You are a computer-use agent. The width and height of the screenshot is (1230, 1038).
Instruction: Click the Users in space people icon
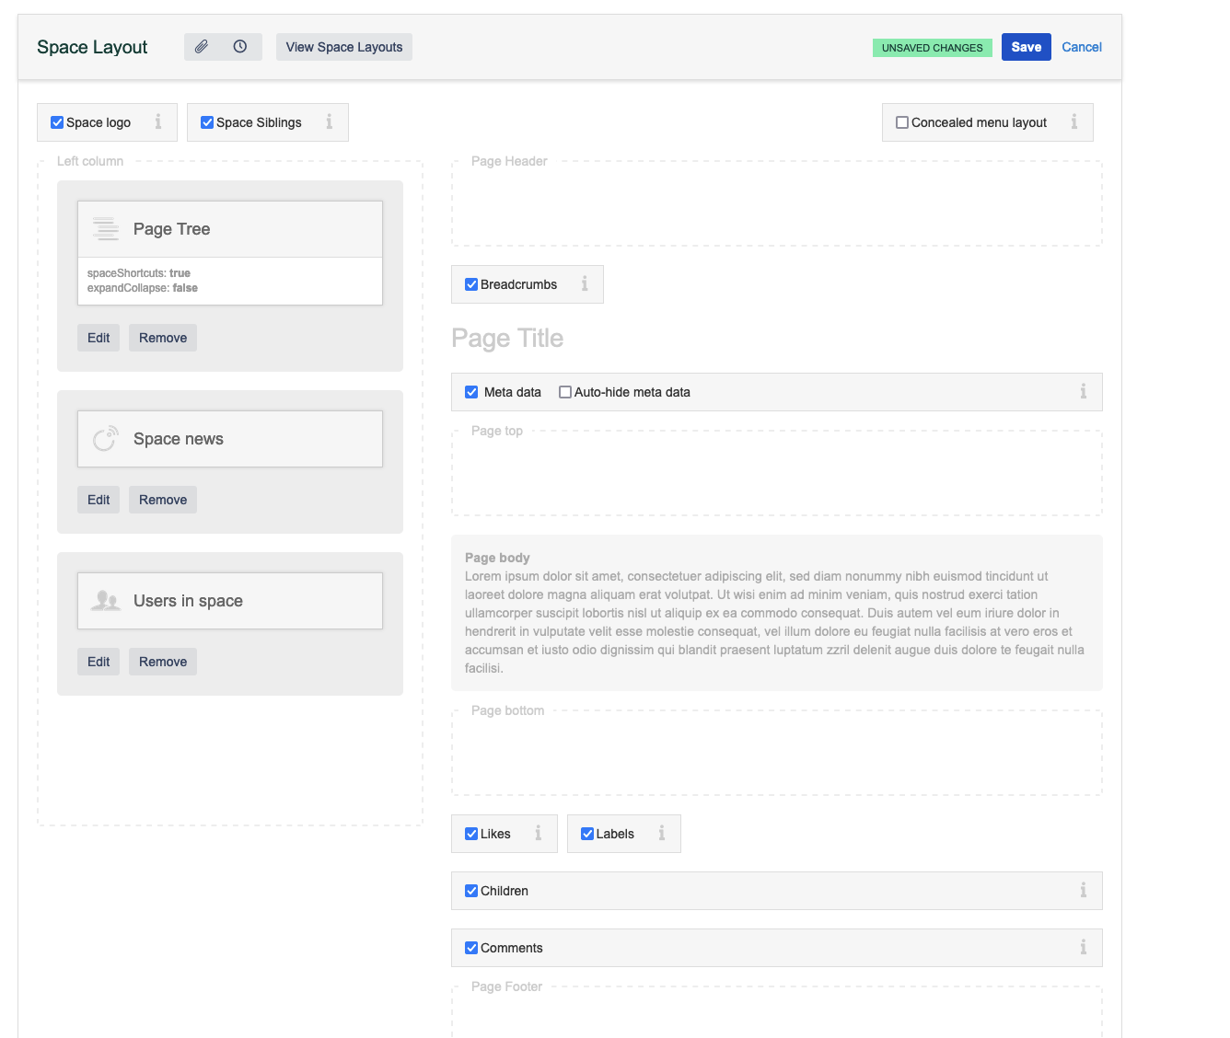click(x=105, y=600)
